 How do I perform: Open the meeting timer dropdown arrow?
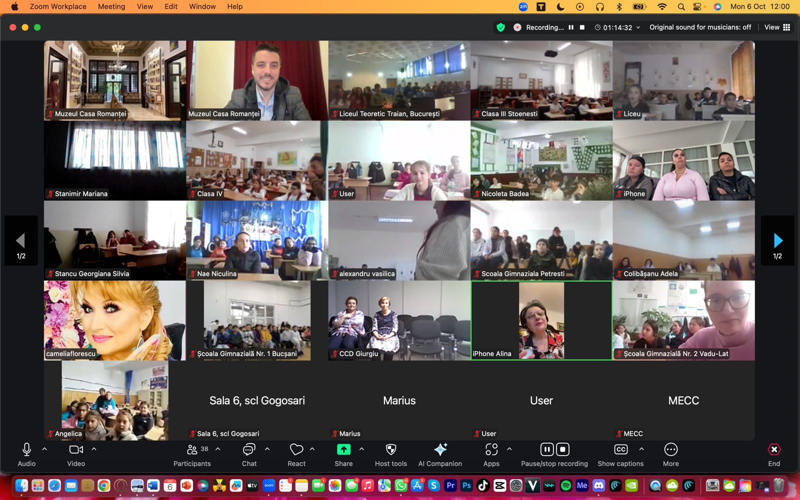[638, 27]
